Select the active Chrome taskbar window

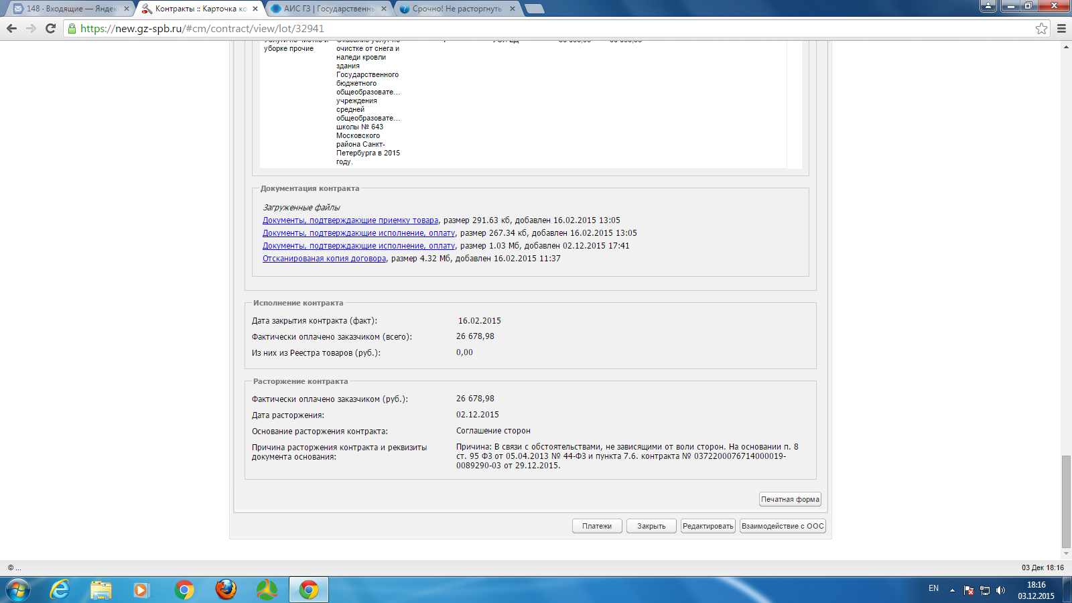(x=309, y=590)
